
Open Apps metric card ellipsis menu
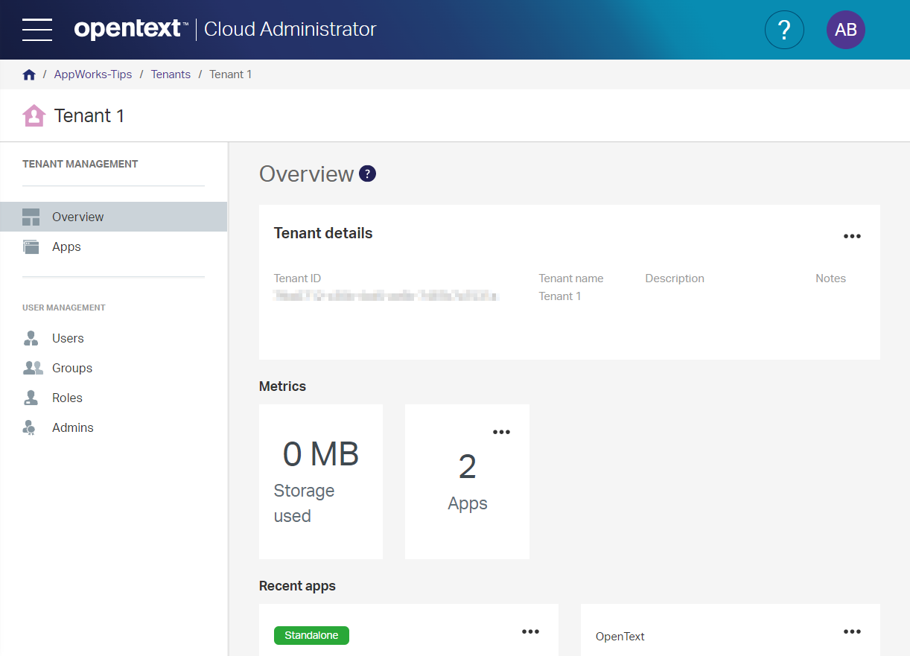[501, 432]
